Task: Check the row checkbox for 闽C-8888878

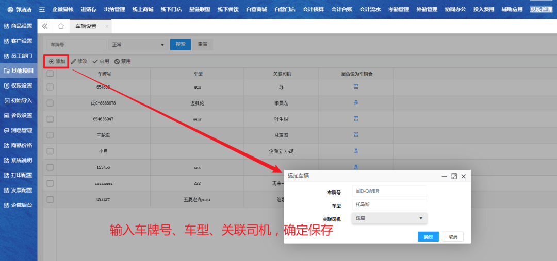Action: pyautogui.click(x=50, y=103)
